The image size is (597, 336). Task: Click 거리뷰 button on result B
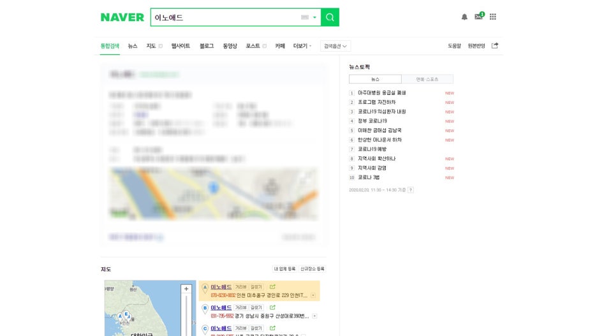click(x=240, y=307)
